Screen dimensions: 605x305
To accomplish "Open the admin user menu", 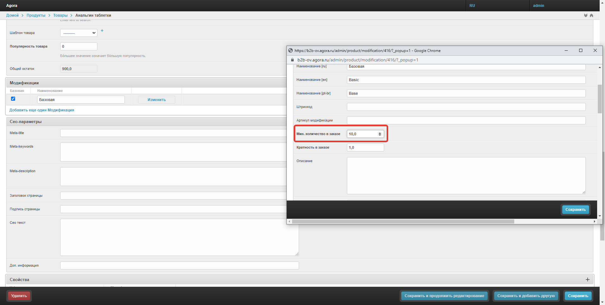I will 539,6.
